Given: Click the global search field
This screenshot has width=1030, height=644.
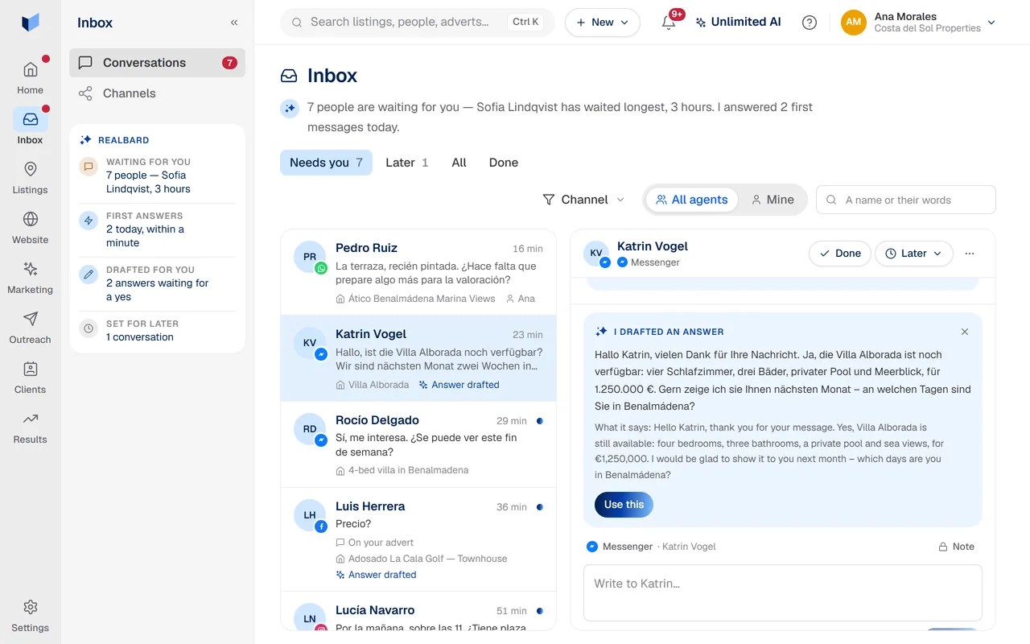Looking at the screenshot, I should (417, 23).
